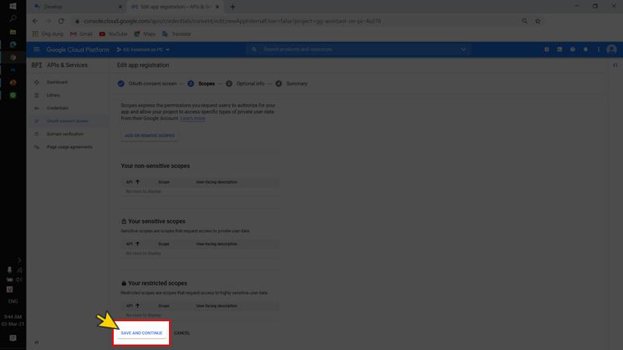623x350 pixels.
Task: Click the browser reload page icon
Action: coord(62,21)
